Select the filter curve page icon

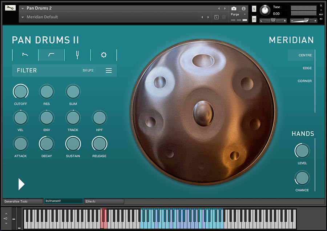(x=51, y=55)
